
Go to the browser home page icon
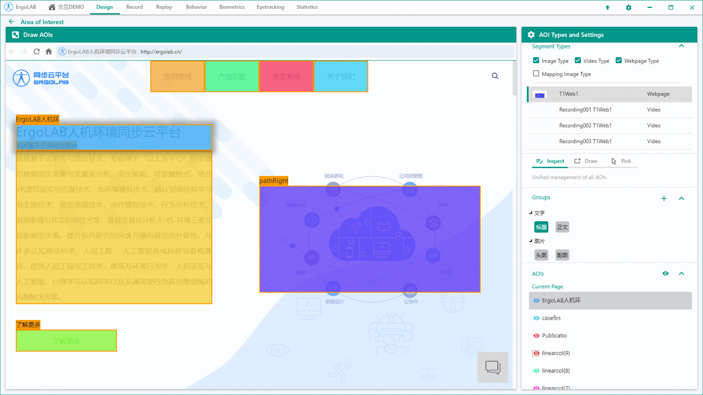(x=49, y=52)
